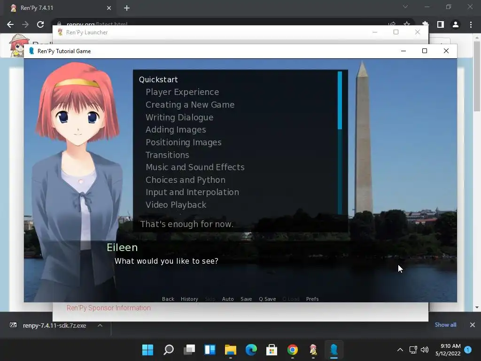481x361 pixels.
Task: Open Choices and Python tutorial
Action: (185, 180)
